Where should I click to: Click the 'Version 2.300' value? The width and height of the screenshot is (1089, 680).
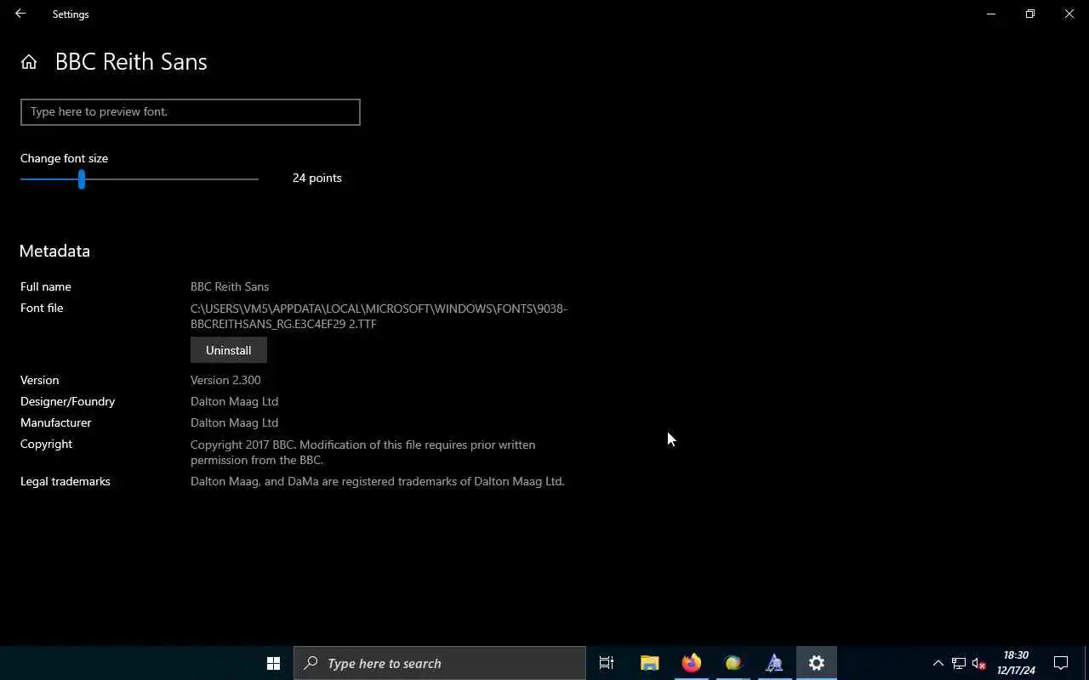[x=225, y=380]
